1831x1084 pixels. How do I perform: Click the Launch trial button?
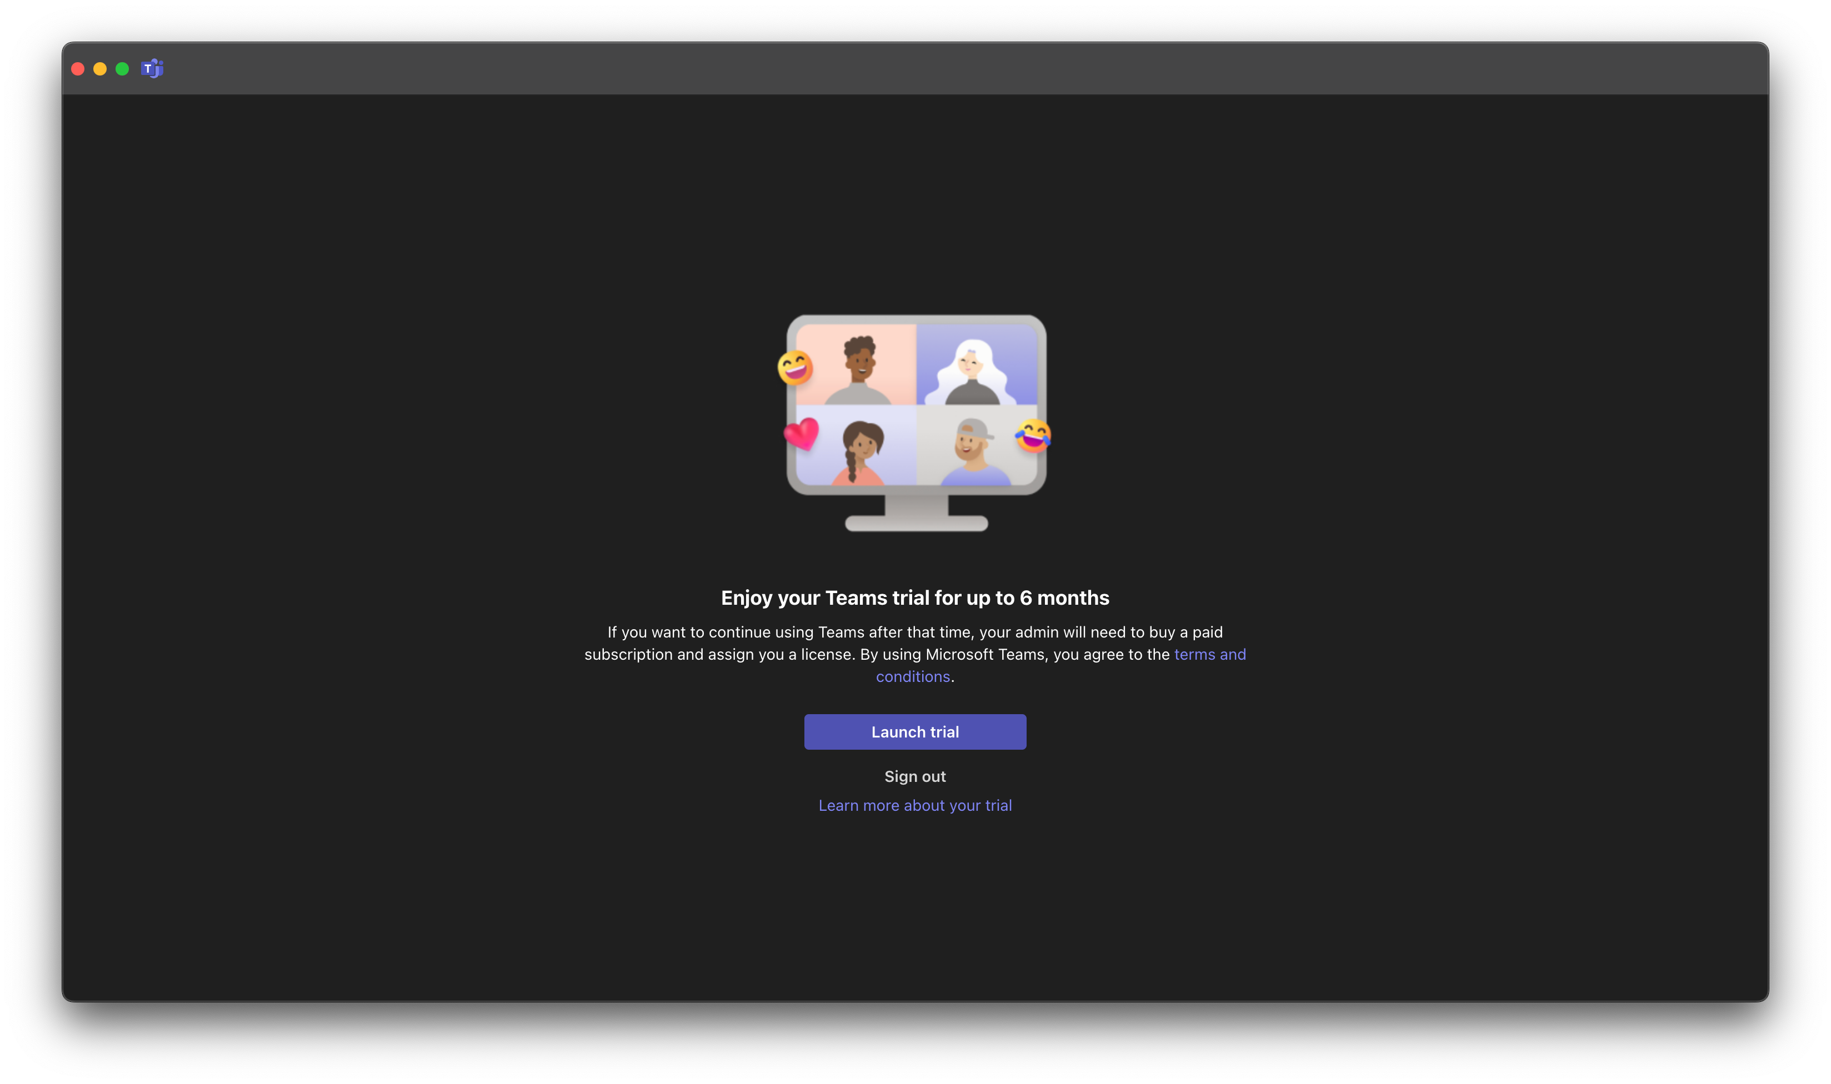click(x=915, y=732)
